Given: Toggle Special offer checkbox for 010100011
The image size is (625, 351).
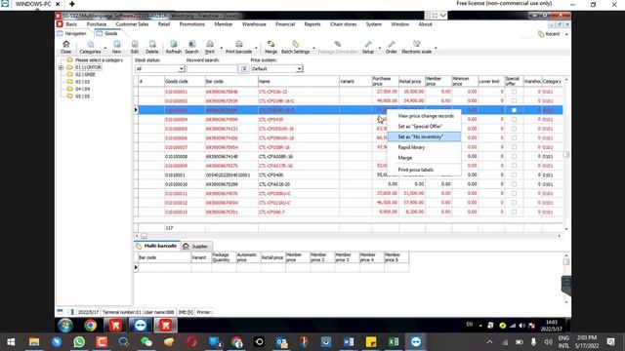Looking at the screenshot, I should (514, 193).
